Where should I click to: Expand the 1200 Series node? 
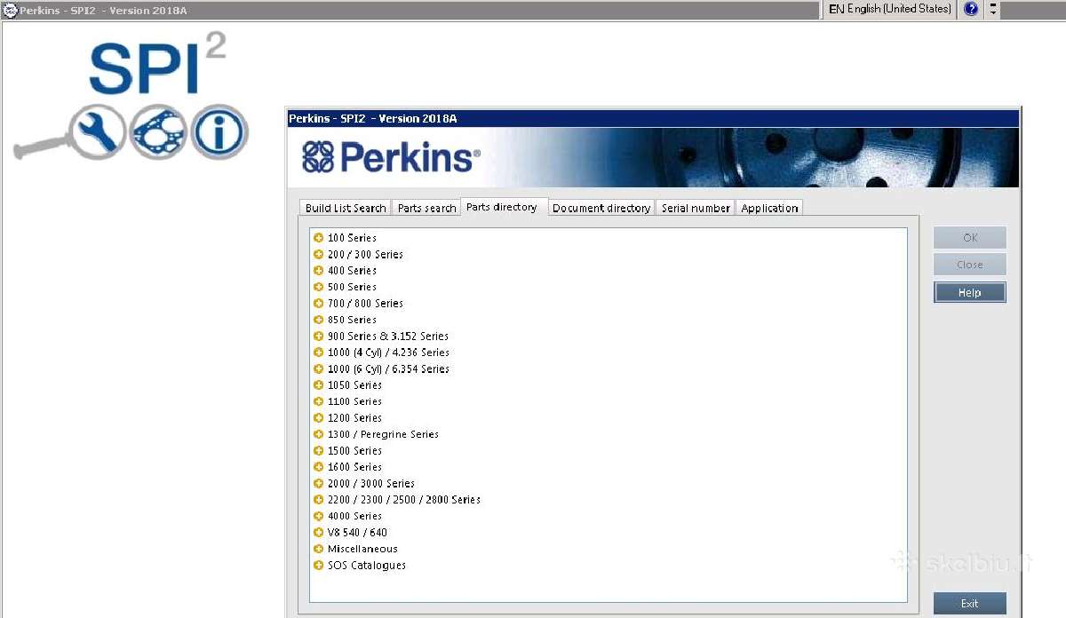[319, 418]
